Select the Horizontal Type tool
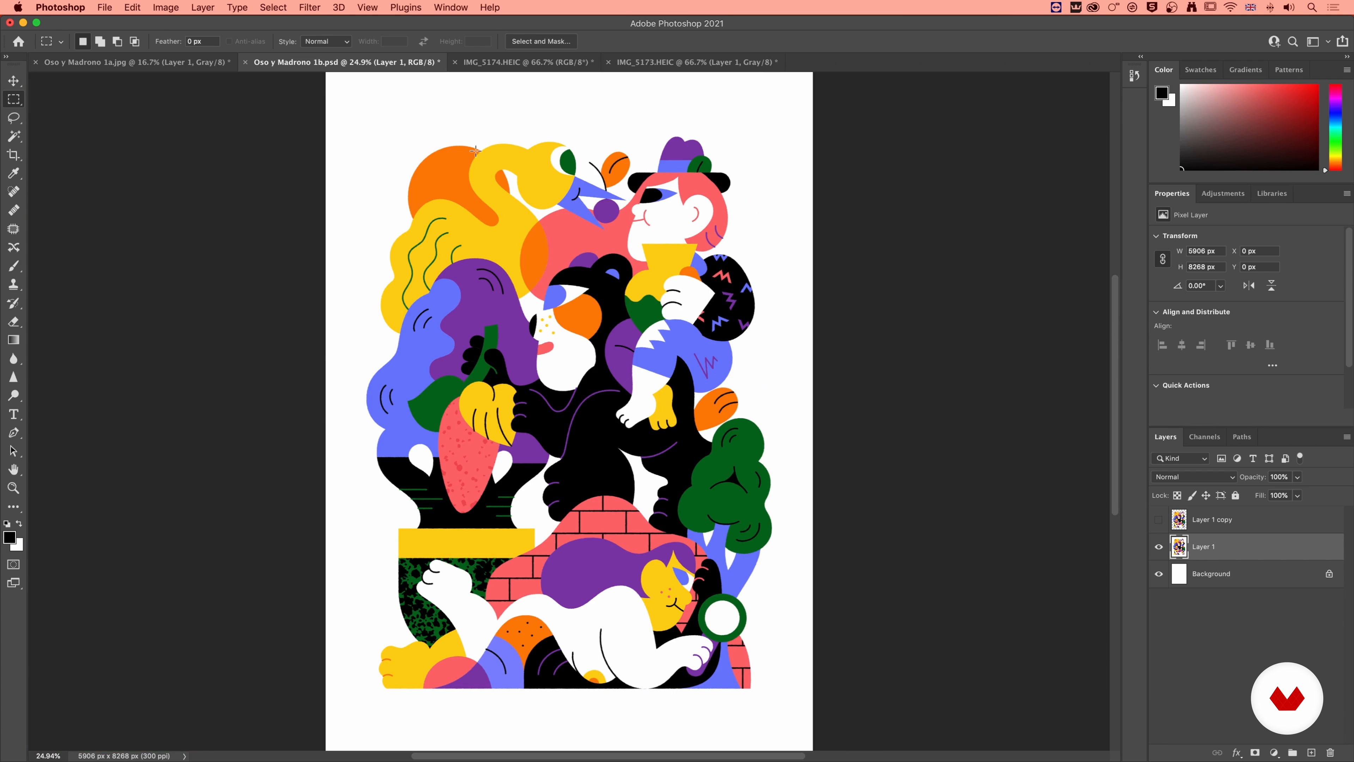Viewport: 1354px width, 762px height. 14,415
